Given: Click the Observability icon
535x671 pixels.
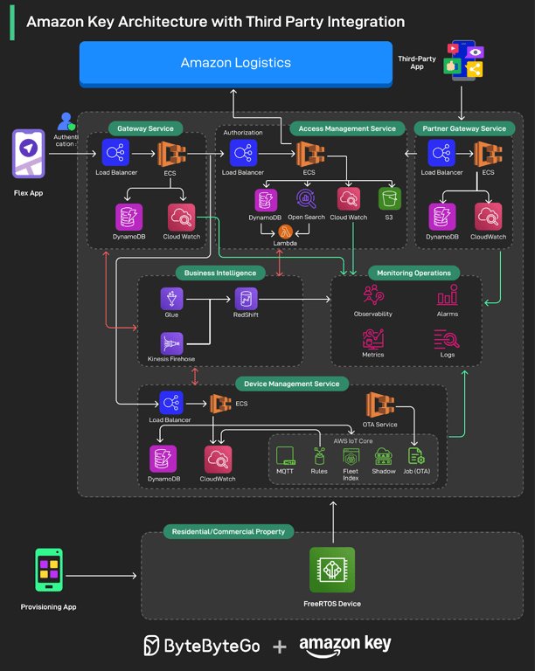Looking at the screenshot, I should click(x=373, y=294).
